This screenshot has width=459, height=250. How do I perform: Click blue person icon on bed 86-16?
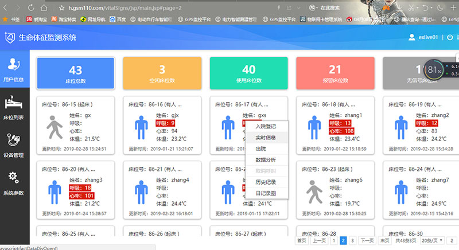[x=141, y=127]
